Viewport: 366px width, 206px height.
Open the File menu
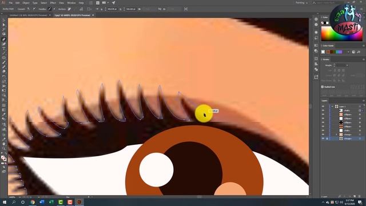tap(10, 3)
